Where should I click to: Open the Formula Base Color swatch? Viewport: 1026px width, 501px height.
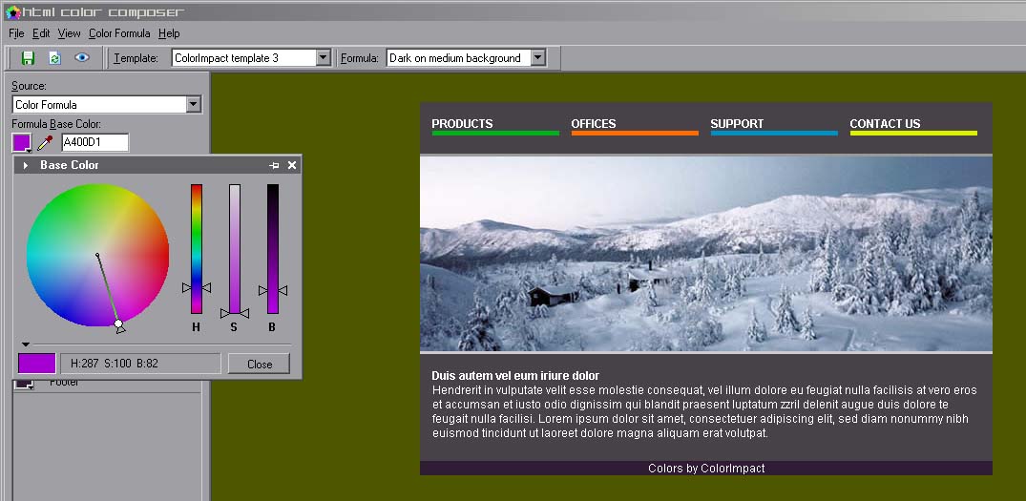point(22,142)
